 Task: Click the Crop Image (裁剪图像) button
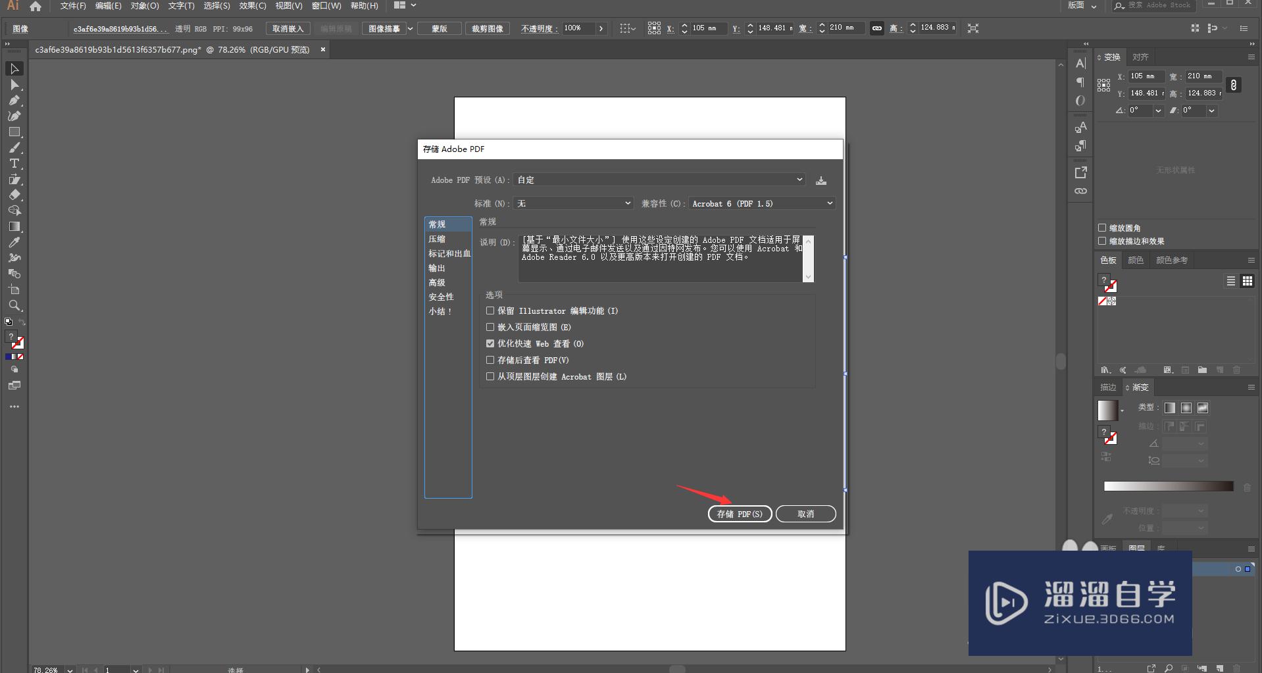point(488,28)
